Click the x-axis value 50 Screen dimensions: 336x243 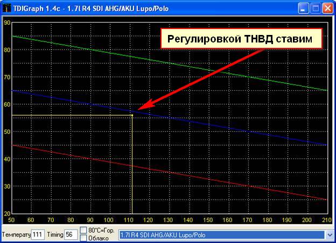coord(11,220)
